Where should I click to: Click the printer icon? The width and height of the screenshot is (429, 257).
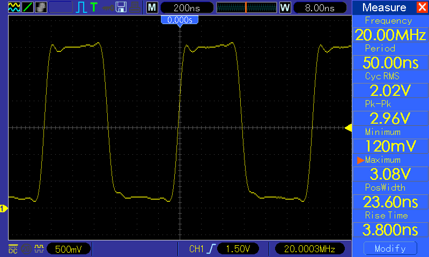135,7
